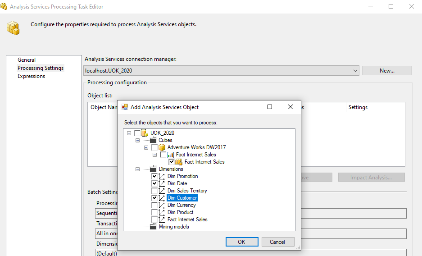Click the measure group bar-chart icon
This screenshot has width=422, height=256.
171,155
